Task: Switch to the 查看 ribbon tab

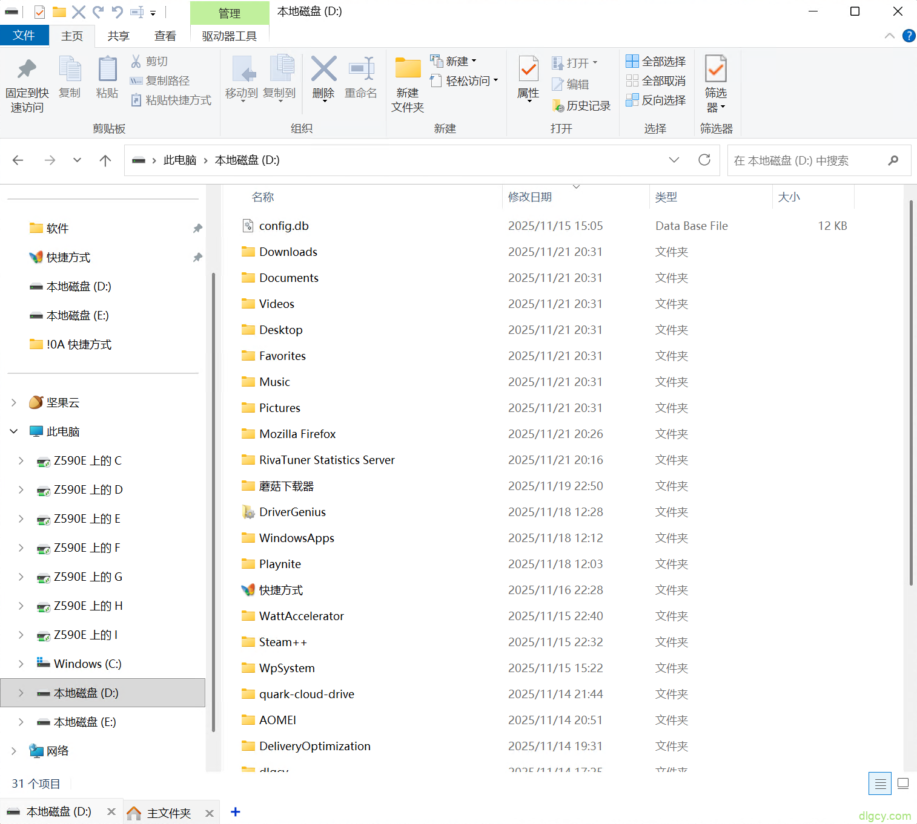Action: pos(165,35)
